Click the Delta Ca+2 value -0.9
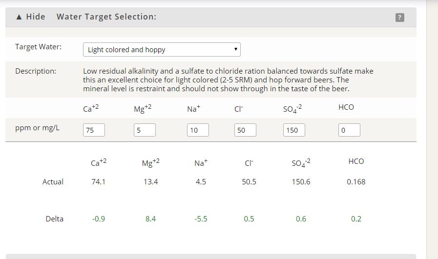Image resolution: width=438 pixels, height=259 pixels. pos(99,219)
